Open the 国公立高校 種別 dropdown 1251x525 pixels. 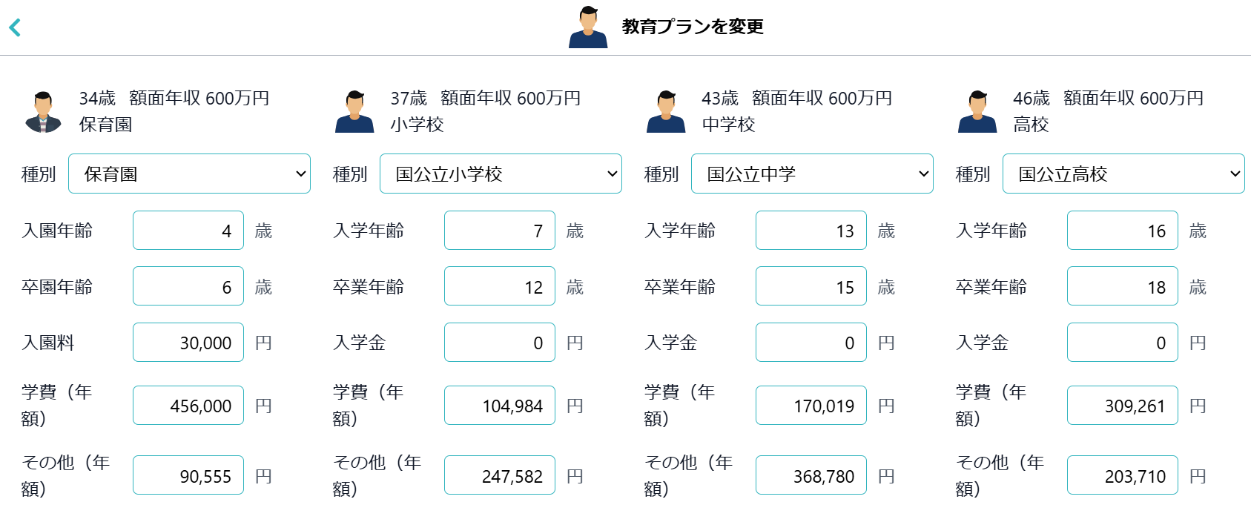1123,174
